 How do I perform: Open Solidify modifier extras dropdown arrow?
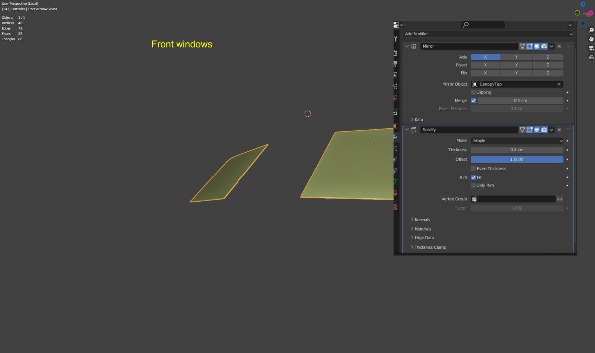pos(552,130)
